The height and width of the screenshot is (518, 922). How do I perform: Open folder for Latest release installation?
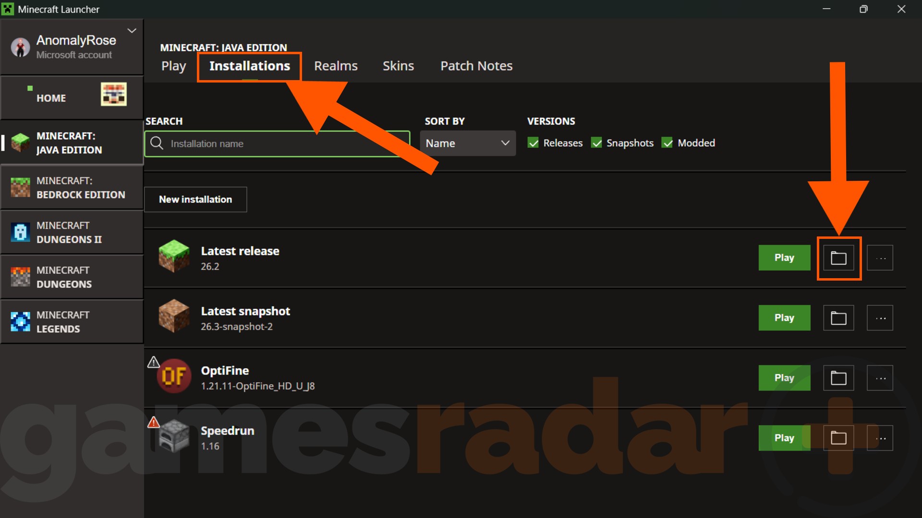point(838,258)
